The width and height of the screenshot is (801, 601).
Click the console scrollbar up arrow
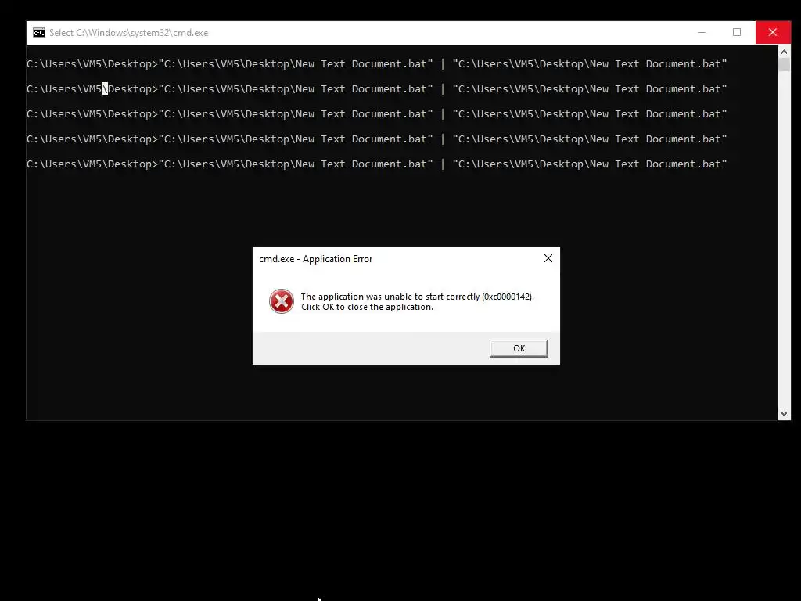(x=784, y=51)
